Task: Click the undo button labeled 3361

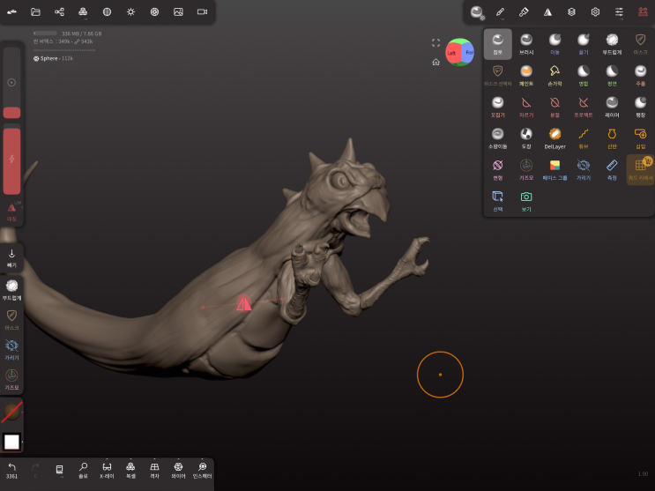Action: click(x=11, y=470)
